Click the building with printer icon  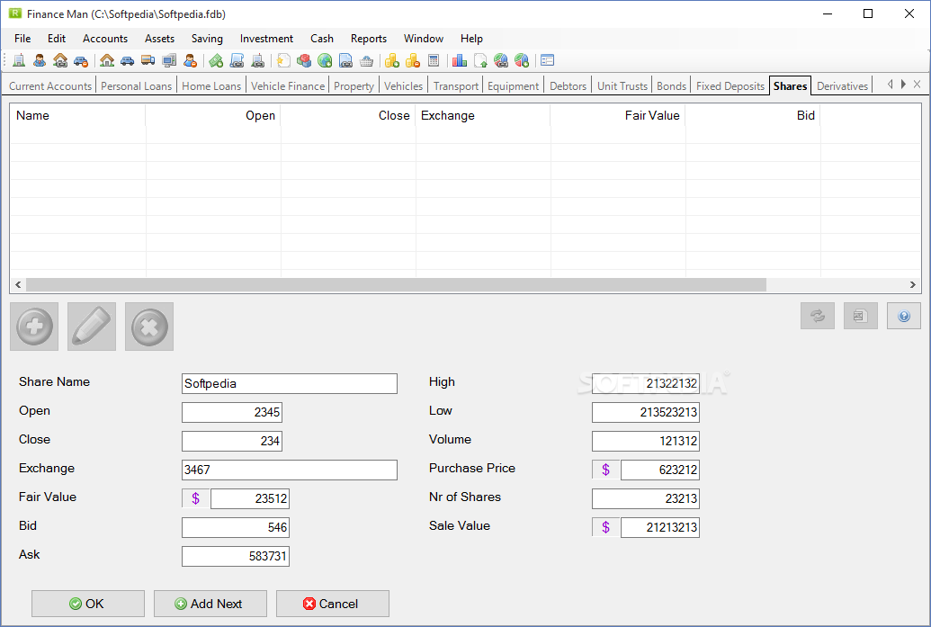pos(257,60)
